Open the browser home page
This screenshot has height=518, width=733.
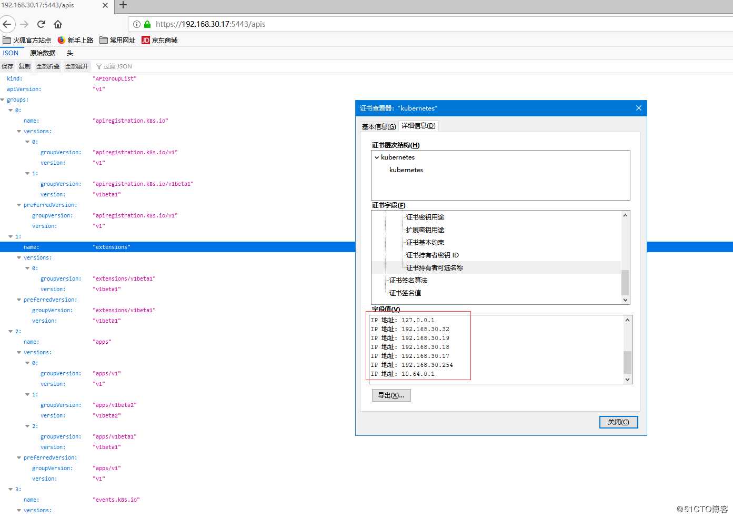58,24
